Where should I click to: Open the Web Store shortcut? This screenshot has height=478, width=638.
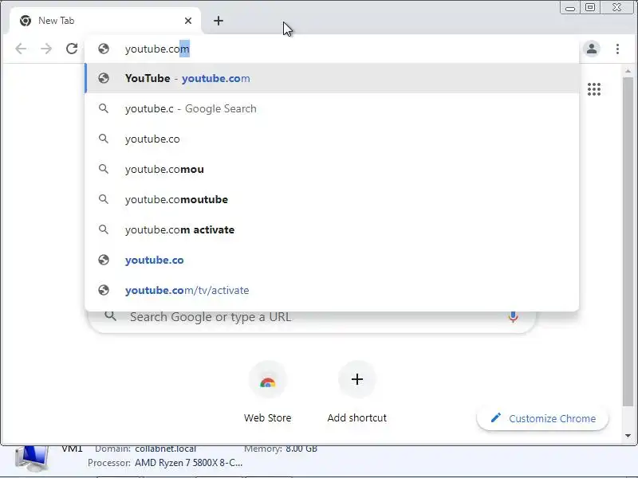coord(268,393)
